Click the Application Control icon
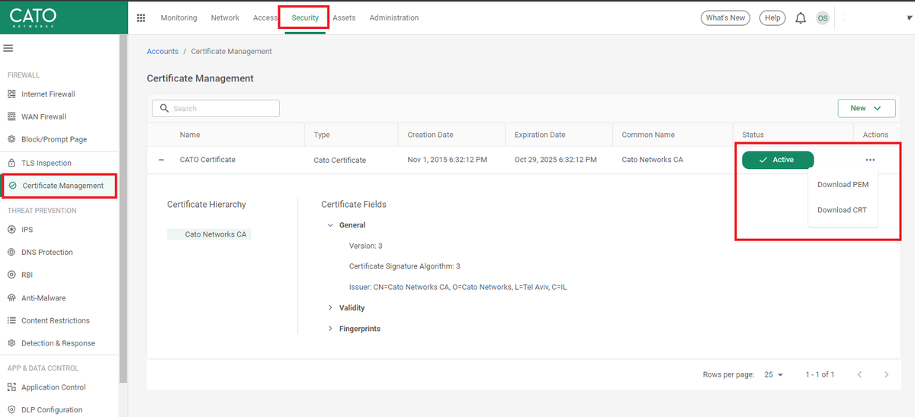This screenshot has width=915, height=417. point(11,387)
